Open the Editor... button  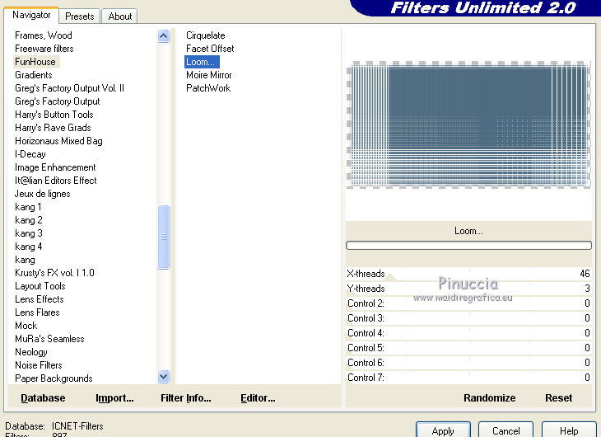click(x=258, y=397)
